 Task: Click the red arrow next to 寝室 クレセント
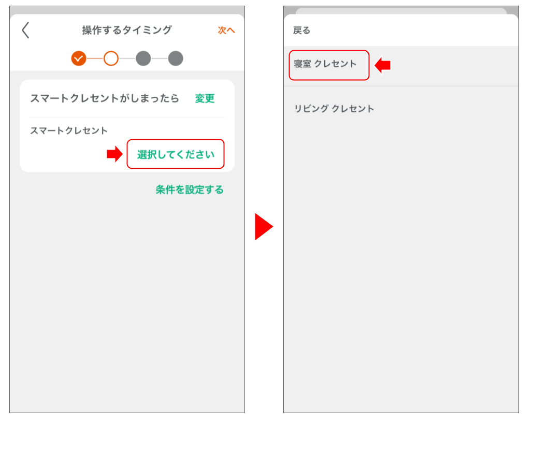[x=384, y=65]
